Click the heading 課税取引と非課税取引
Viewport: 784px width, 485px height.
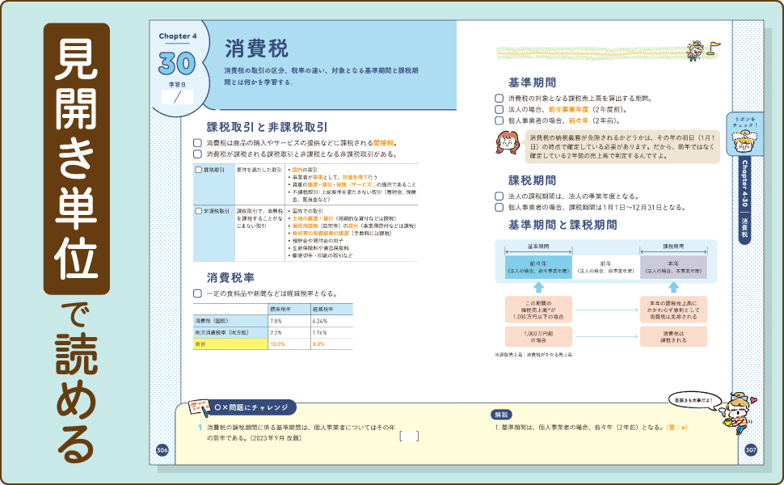coord(268,127)
